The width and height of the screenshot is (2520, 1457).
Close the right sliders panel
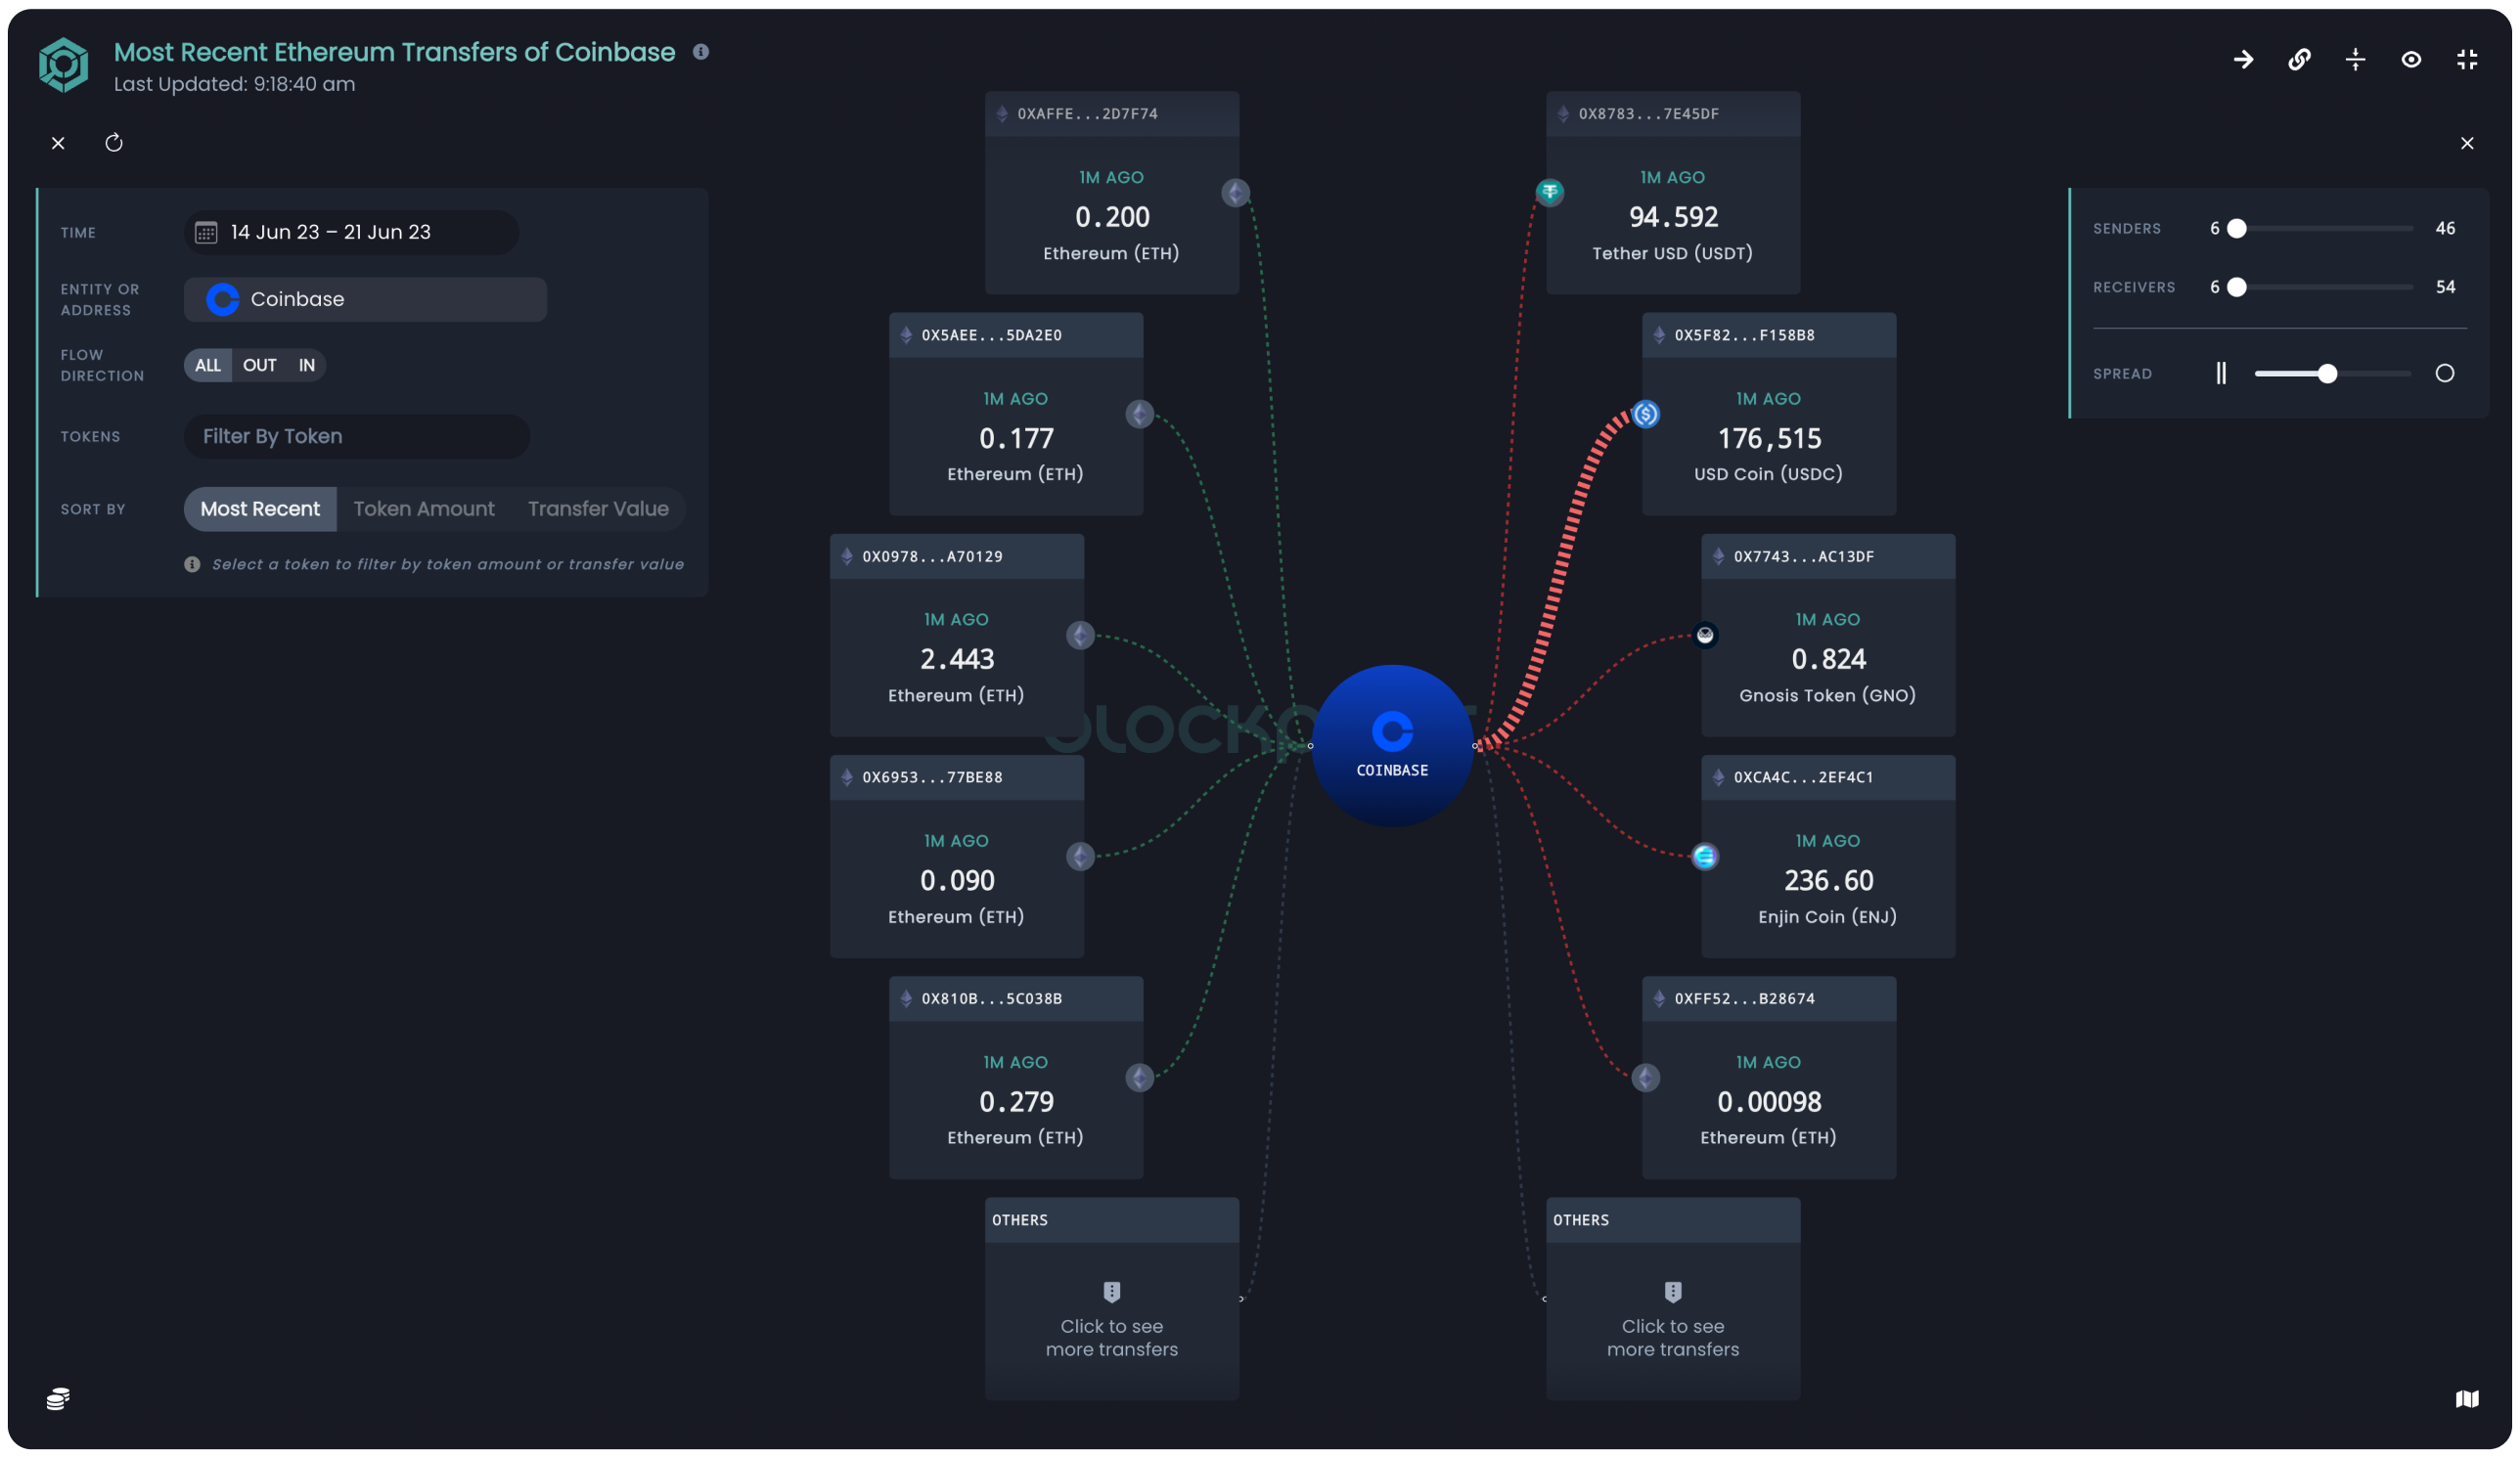coord(2467,143)
